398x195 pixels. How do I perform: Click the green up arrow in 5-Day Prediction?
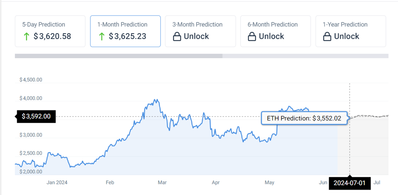pos(27,36)
